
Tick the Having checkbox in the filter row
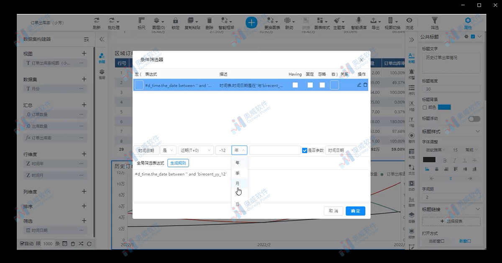pyautogui.click(x=295, y=85)
